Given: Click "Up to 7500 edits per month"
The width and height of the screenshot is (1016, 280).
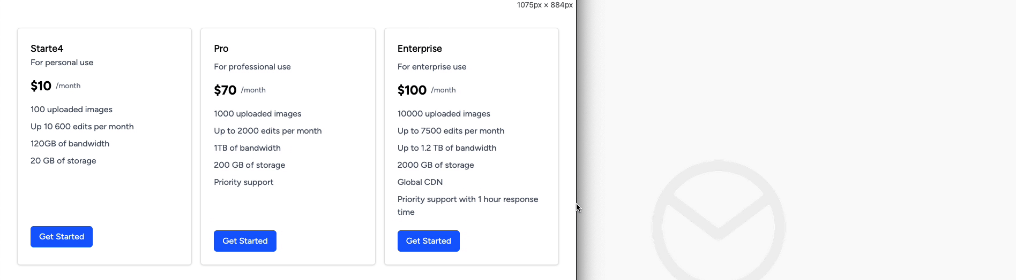Looking at the screenshot, I should point(451,131).
